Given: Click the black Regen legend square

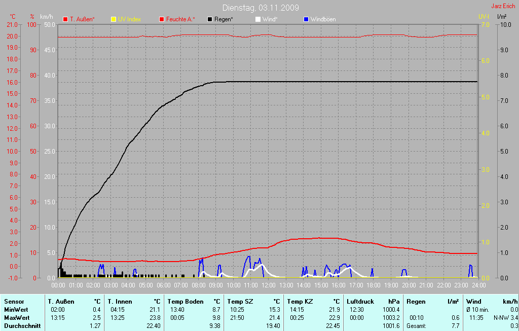Looking at the screenshot, I should [210, 19].
